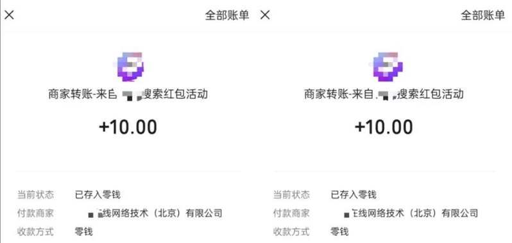Screen dimensions: 512x243
Task: Open 全部账单 on the right panel
Action: (483, 15)
